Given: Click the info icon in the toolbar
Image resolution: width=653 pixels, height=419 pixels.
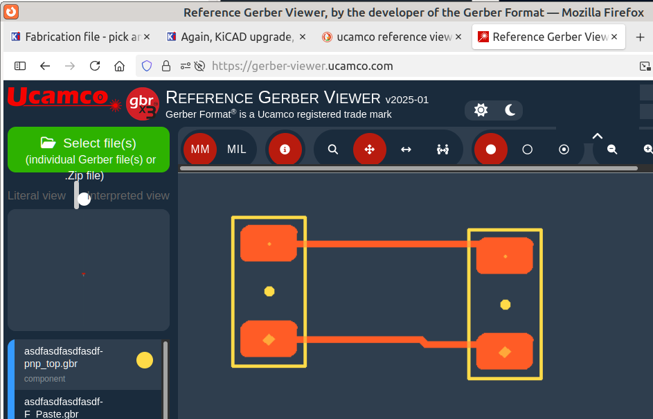Looking at the screenshot, I should (285, 149).
